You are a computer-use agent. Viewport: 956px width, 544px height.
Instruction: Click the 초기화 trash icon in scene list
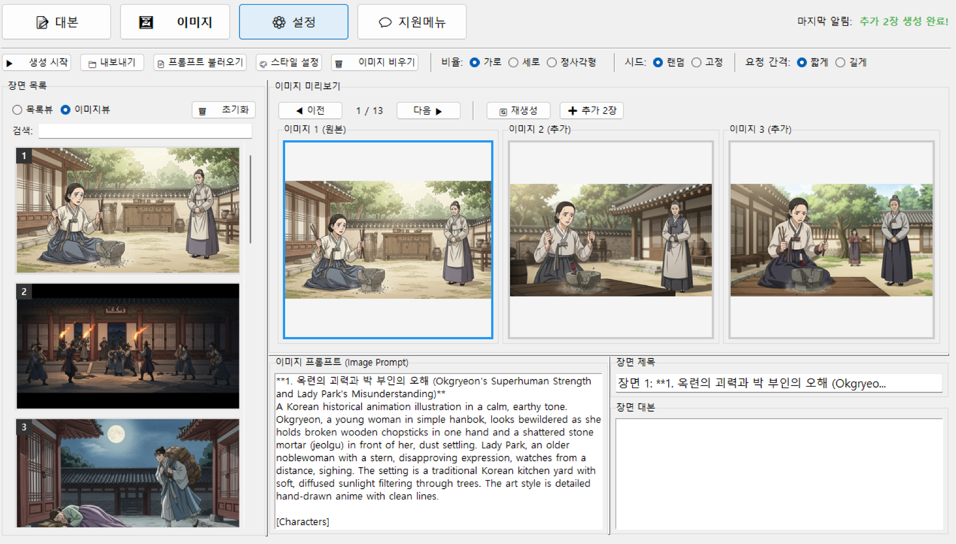click(x=202, y=111)
